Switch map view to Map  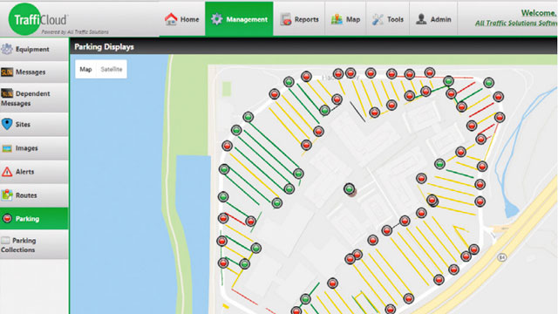click(x=85, y=70)
